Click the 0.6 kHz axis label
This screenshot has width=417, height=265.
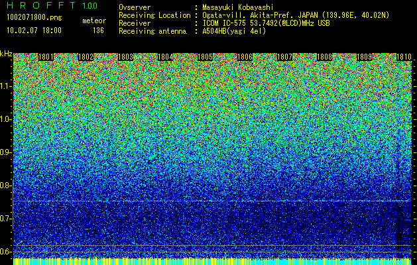click(x=5, y=252)
